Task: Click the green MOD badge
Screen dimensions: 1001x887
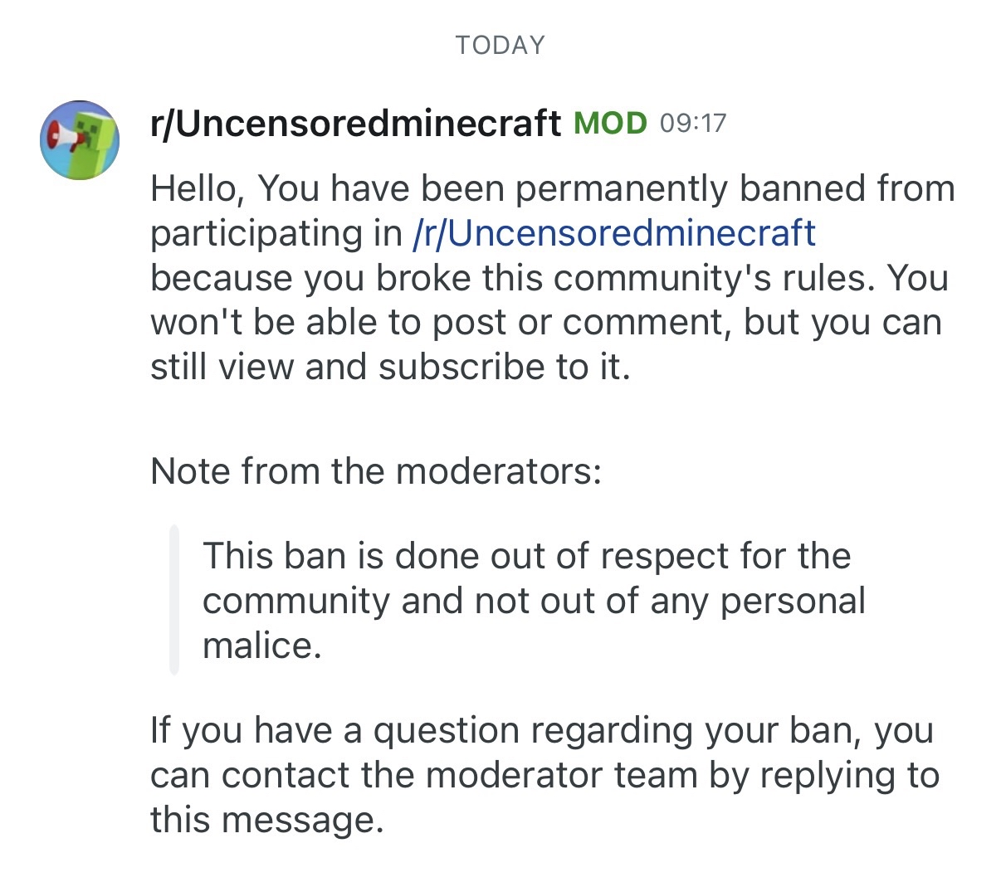Action: point(610,123)
